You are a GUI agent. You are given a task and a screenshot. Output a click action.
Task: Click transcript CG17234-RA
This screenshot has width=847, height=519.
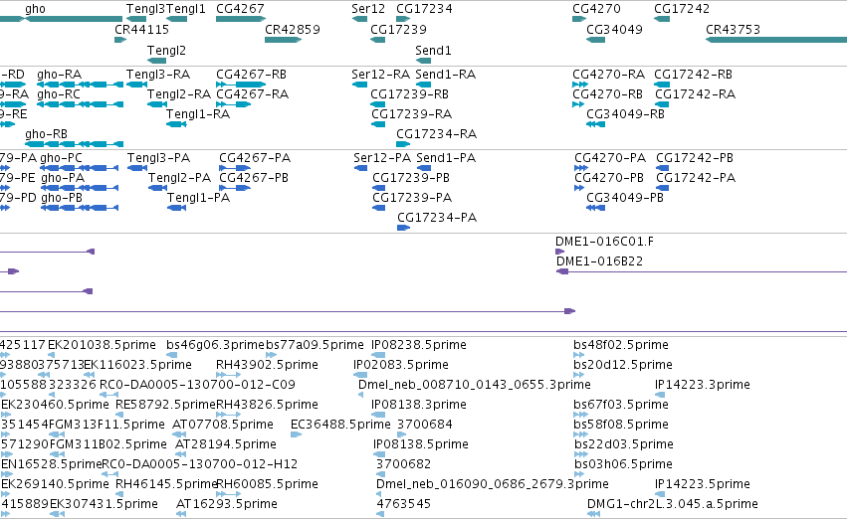coord(437,134)
